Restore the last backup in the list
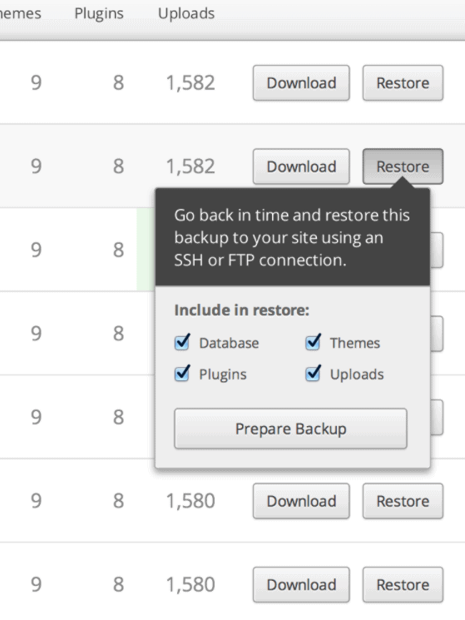The height and width of the screenshot is (620, 465). pyautogui.click(x=403, y=585)
